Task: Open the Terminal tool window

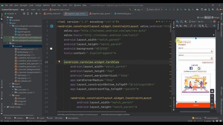Action: tap(30, 118)
